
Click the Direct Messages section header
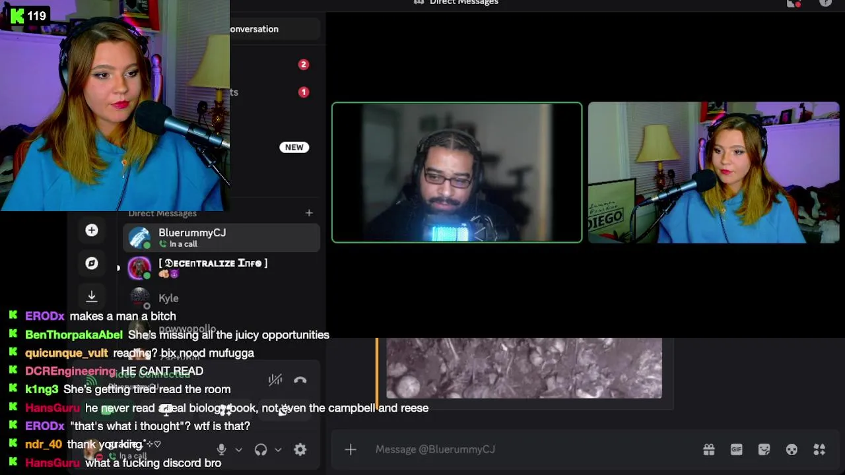162,213
